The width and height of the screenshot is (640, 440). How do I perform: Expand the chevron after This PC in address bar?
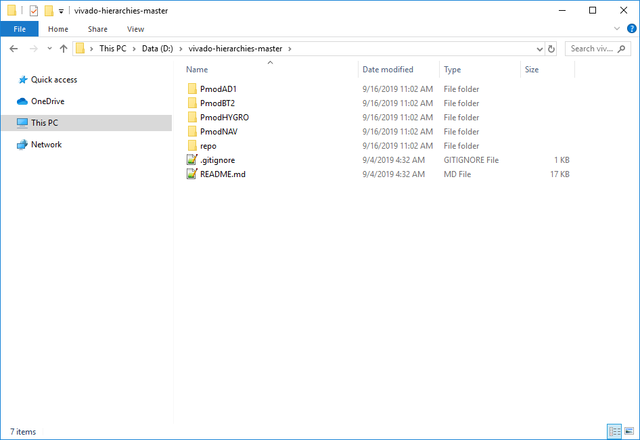tap(134, 49)
